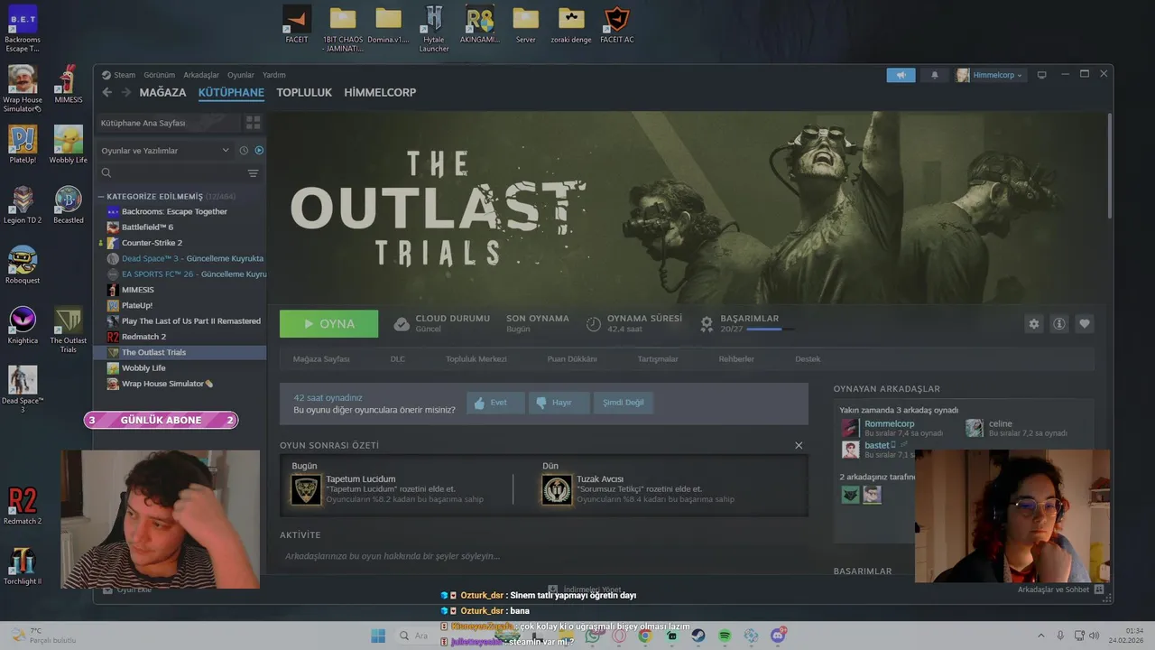The image size is (1155, 650).
Task: Open the Windows Start menu
Action: click(x=378, y=636)
